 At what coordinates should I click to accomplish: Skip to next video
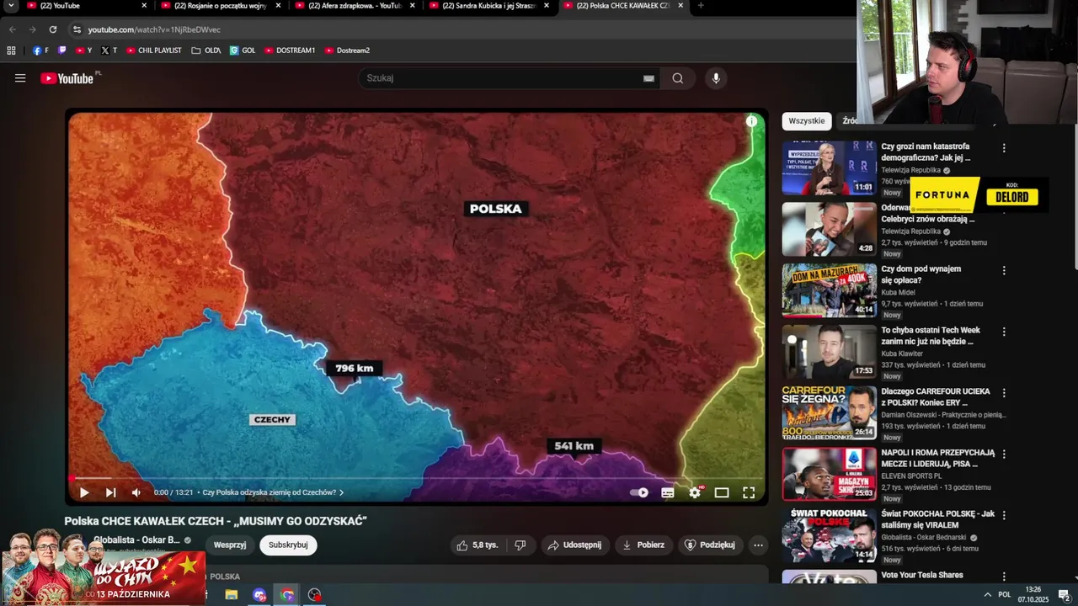(110, 492)
